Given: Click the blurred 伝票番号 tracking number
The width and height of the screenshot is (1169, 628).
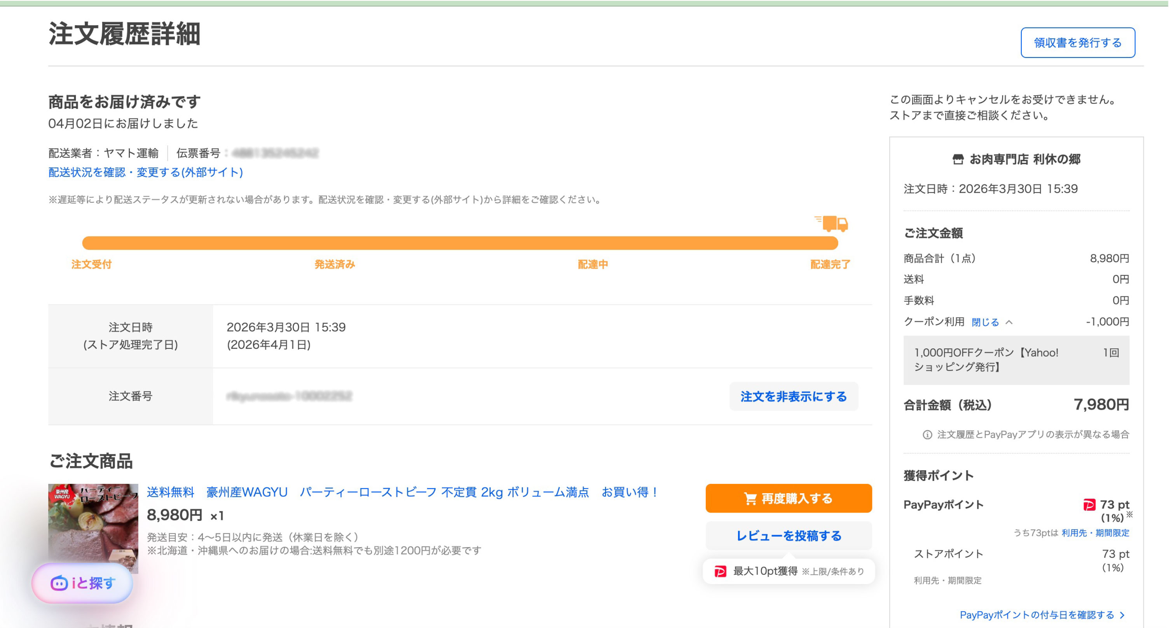Looking at the screenshot, I should [x=275, y=153].
